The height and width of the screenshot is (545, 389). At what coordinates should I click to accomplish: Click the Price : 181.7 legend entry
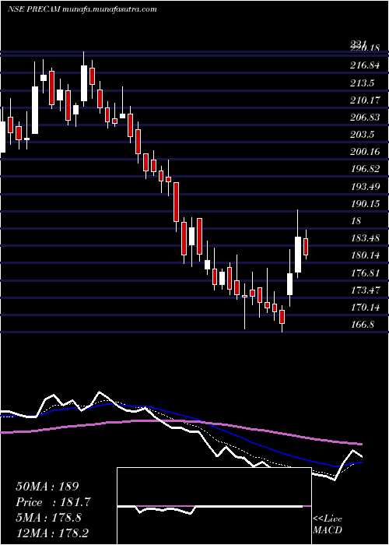click(54, 503)
